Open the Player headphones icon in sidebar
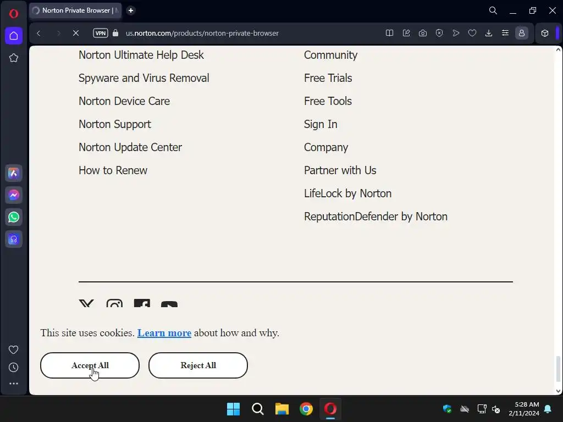The width and height of the screenshot is (563, 422). [x=14, y=239]
